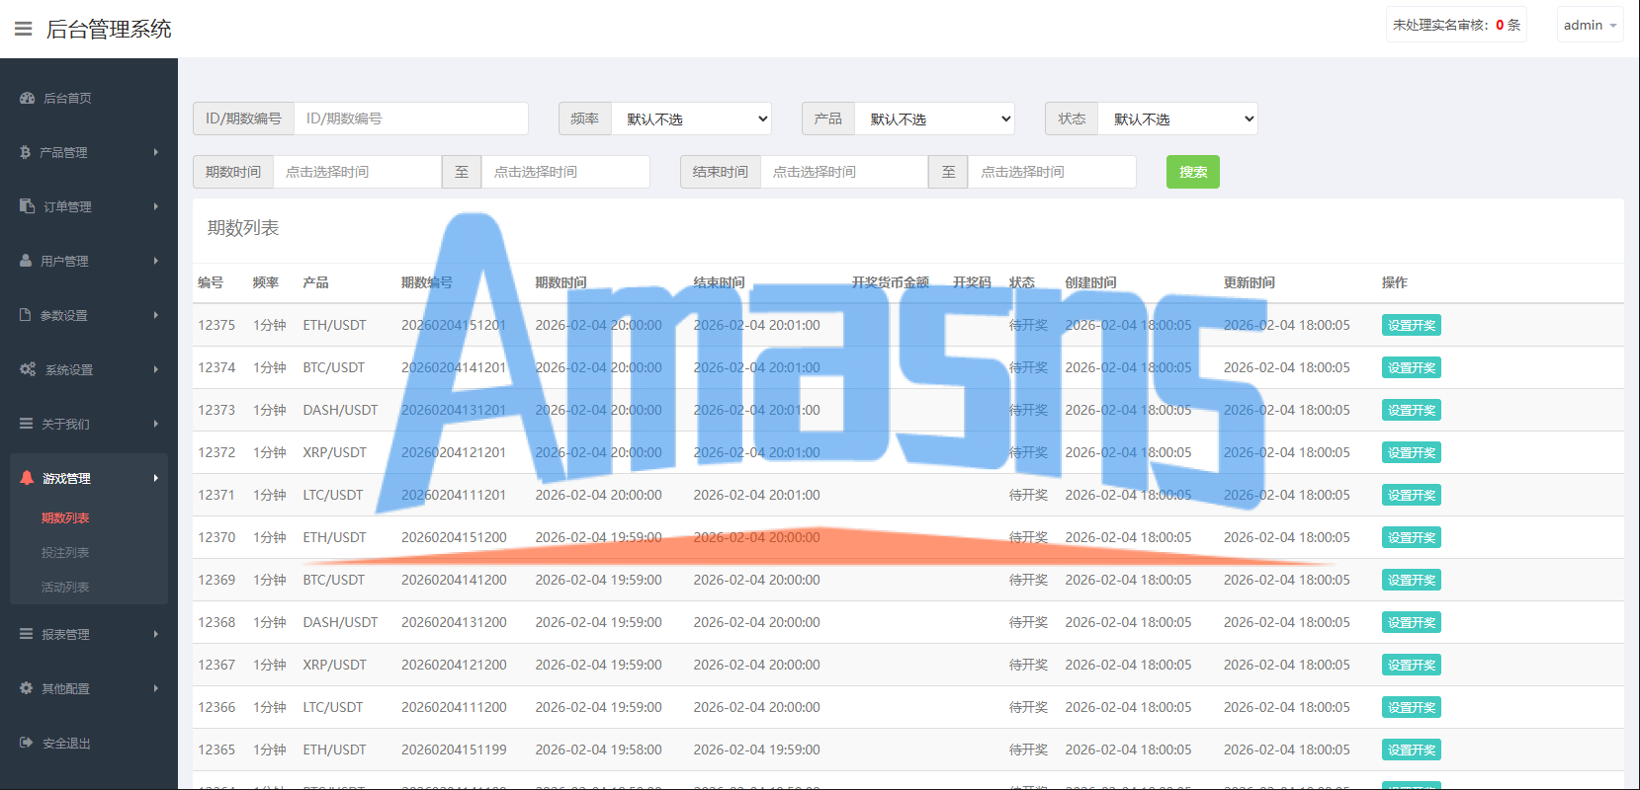Click the 期数时间 end time field
The image size is (1640, 790).
[x=565, y=172]
